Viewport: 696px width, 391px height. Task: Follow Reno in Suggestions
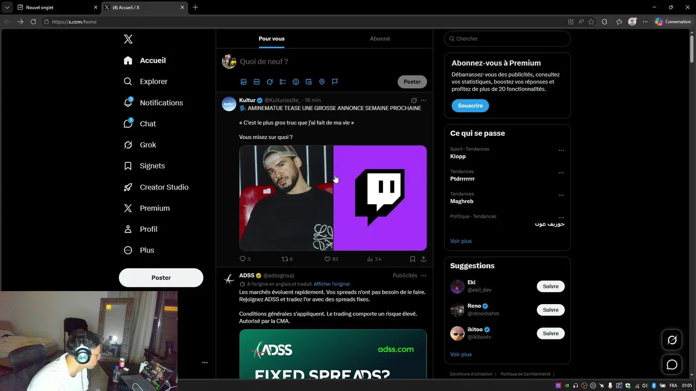point(550,310)
